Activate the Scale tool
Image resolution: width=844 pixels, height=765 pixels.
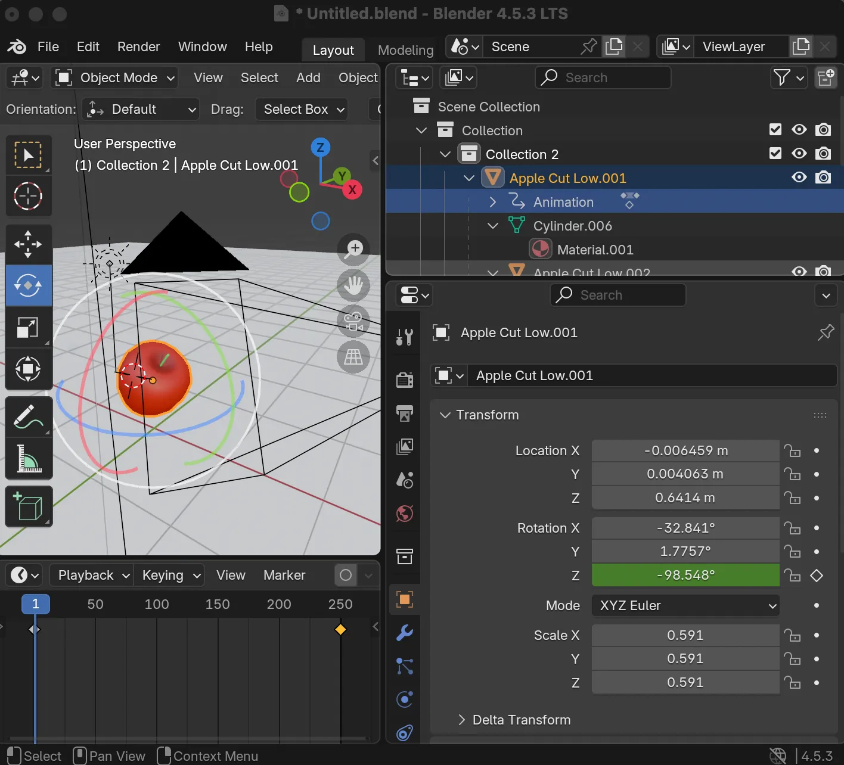(x=29, y=326)
